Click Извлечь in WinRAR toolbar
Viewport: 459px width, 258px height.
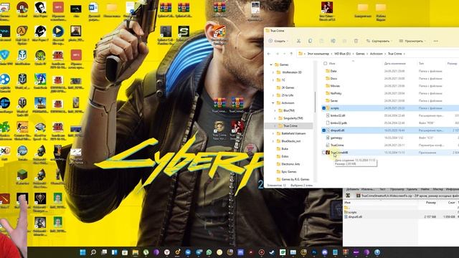(x=367, y=189)
